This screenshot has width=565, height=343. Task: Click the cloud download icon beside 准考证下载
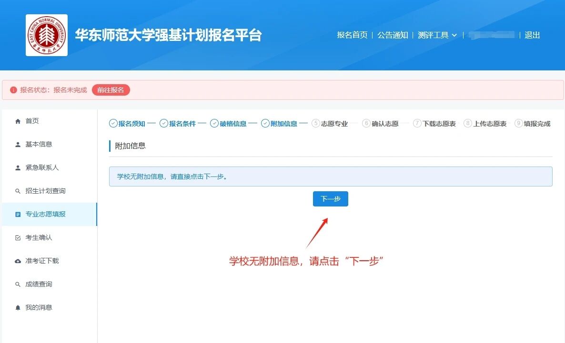(18, 261)
